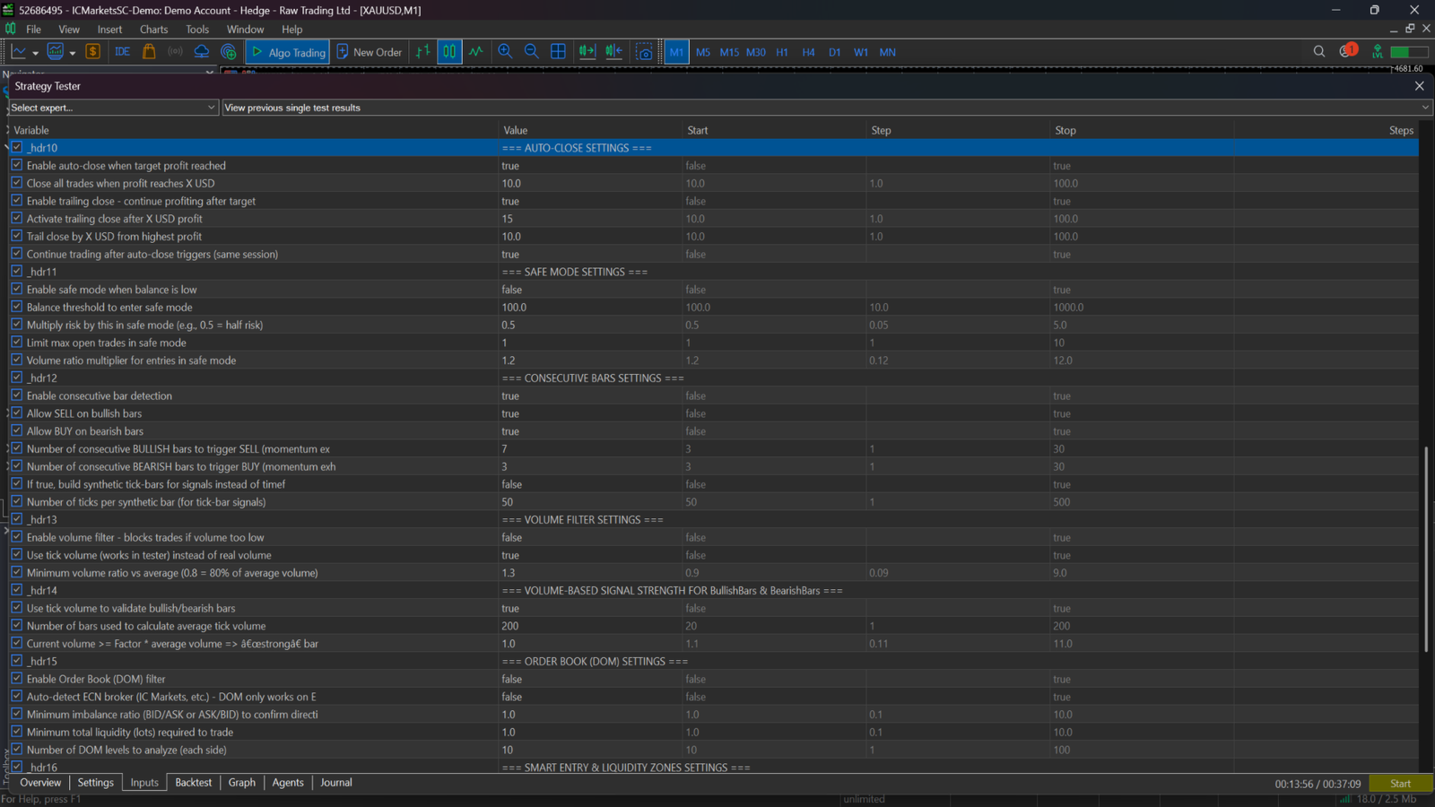This screenshot has height=807, width=1435.
Task: Switch to the Backtest tab
Action: point(194,783)
